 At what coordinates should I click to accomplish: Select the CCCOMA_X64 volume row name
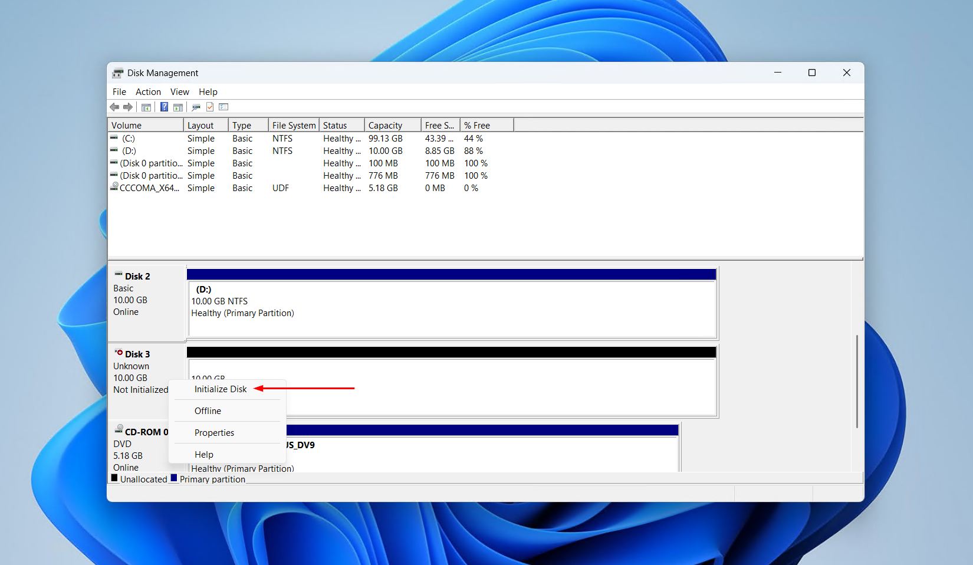click(x=149, y=188)
